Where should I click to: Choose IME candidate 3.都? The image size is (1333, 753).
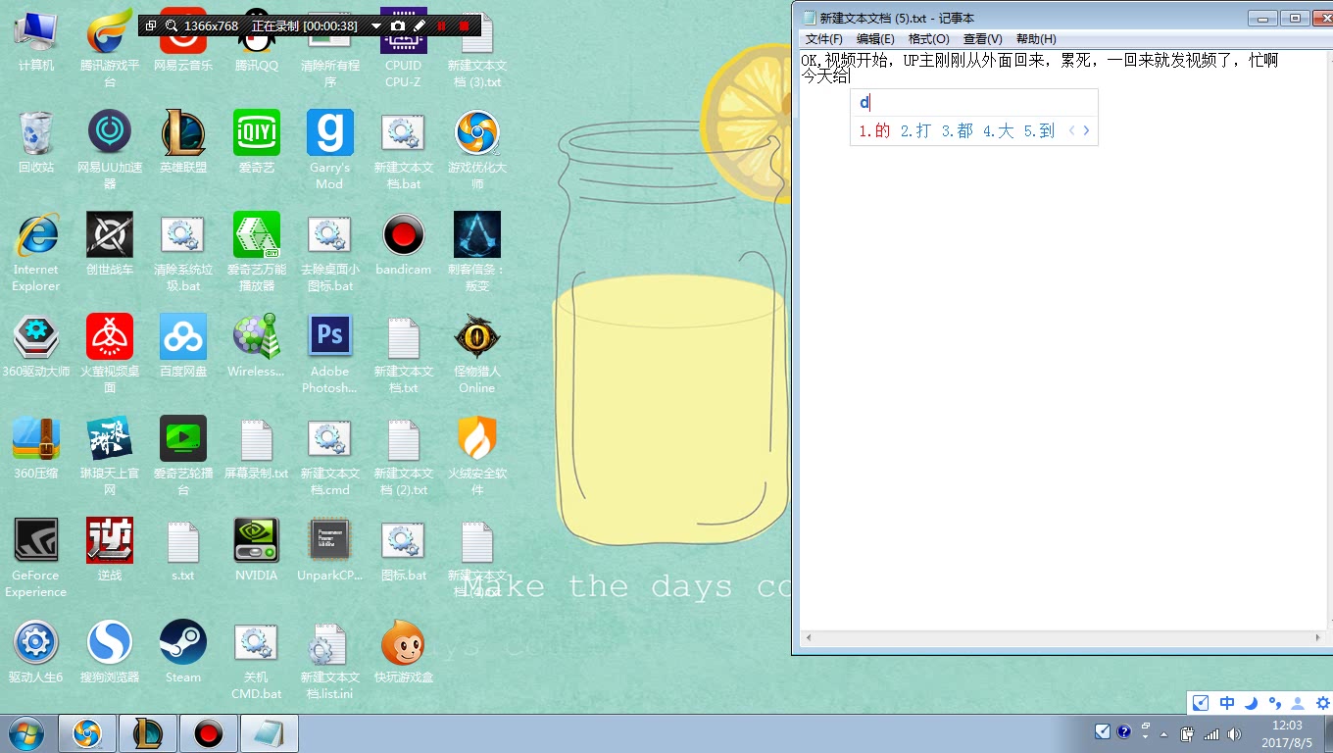click(957, 130)
